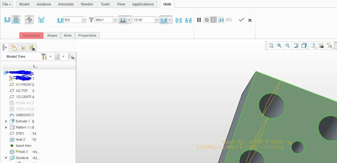
Task: Select the unattached preview mode icon
Action: (x=213, y=20)
